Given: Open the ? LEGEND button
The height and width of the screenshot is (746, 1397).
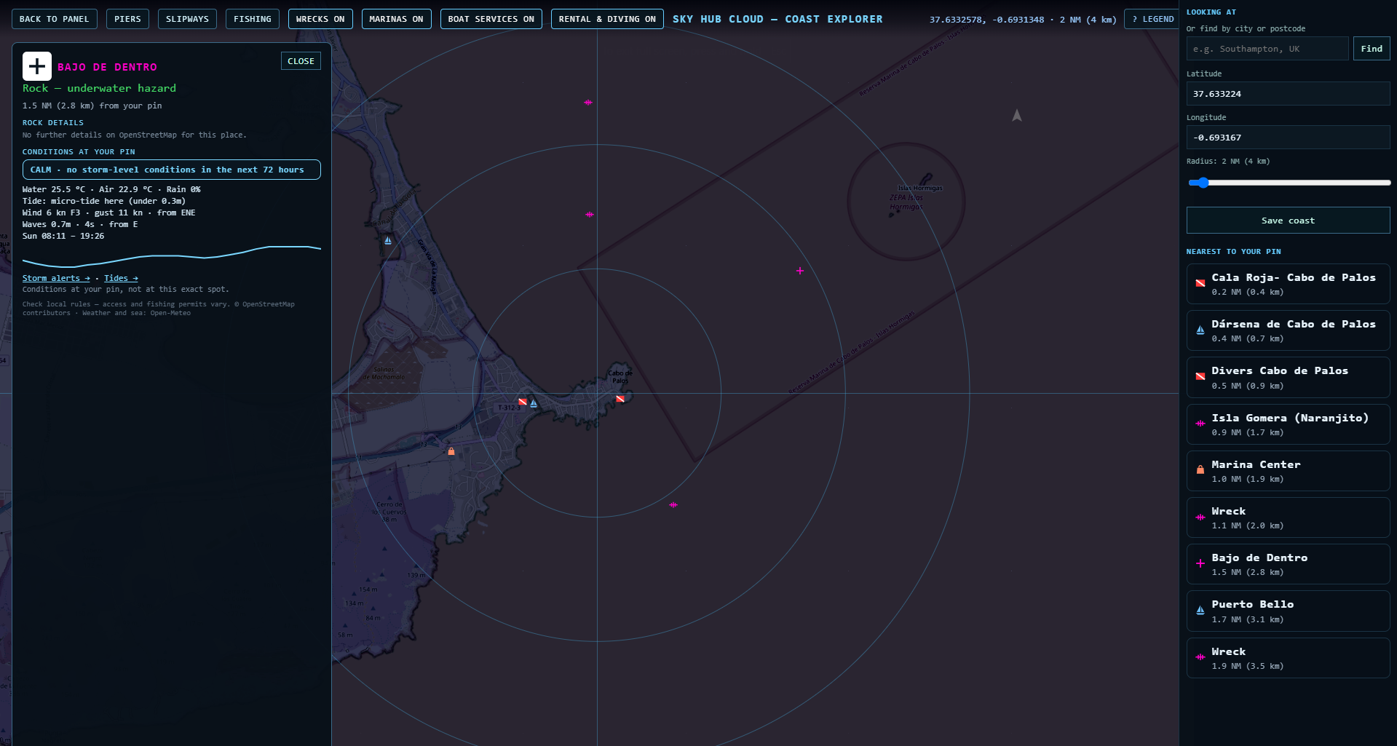Looking at the screenshot, I should pyautogui.click(x=1153, y=19).
